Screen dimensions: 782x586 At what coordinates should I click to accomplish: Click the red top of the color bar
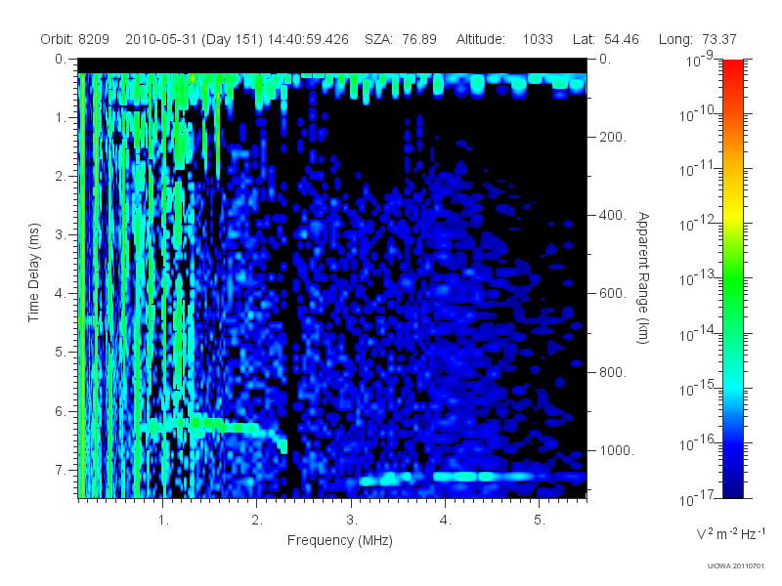click(x=733, y=67)
